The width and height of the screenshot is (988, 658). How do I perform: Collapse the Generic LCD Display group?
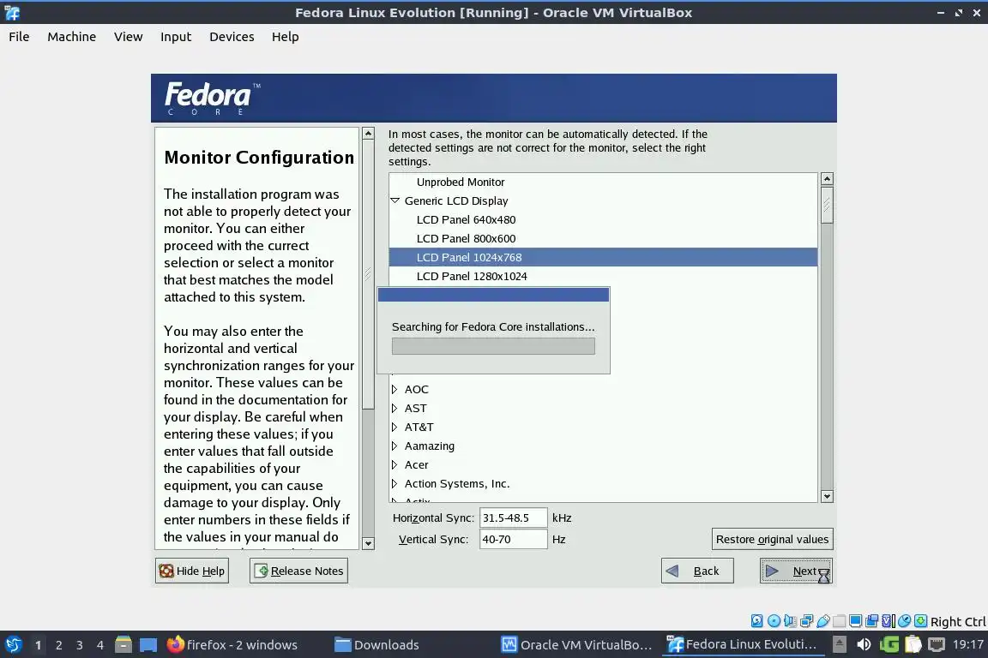click(395, 200)
